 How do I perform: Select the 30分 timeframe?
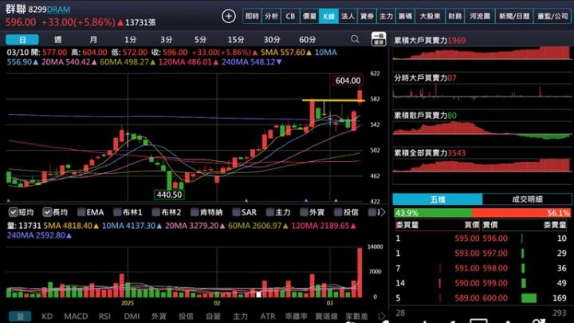point(272,40)
